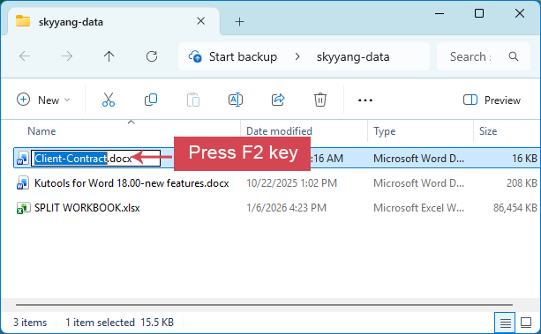Select the SPLIT WORKBOOK.xlsx file

pos(87,208)
